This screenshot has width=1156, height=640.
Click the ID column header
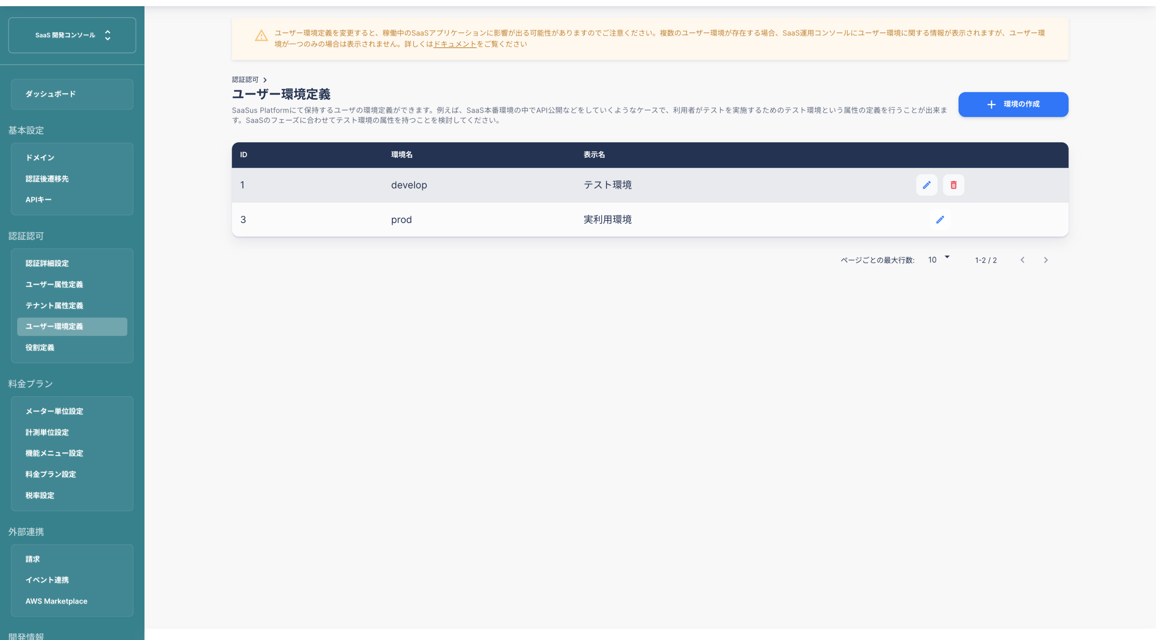coord(244,155)
